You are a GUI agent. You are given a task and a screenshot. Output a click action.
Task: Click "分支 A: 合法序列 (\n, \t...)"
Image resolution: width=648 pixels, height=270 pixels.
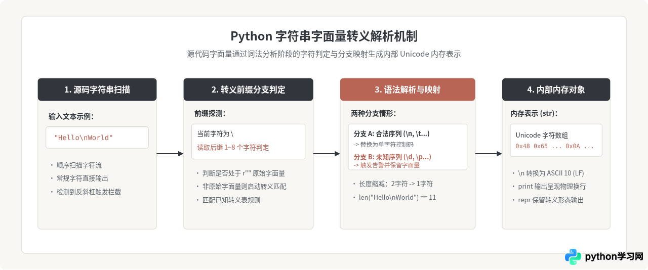coord(392,134)
